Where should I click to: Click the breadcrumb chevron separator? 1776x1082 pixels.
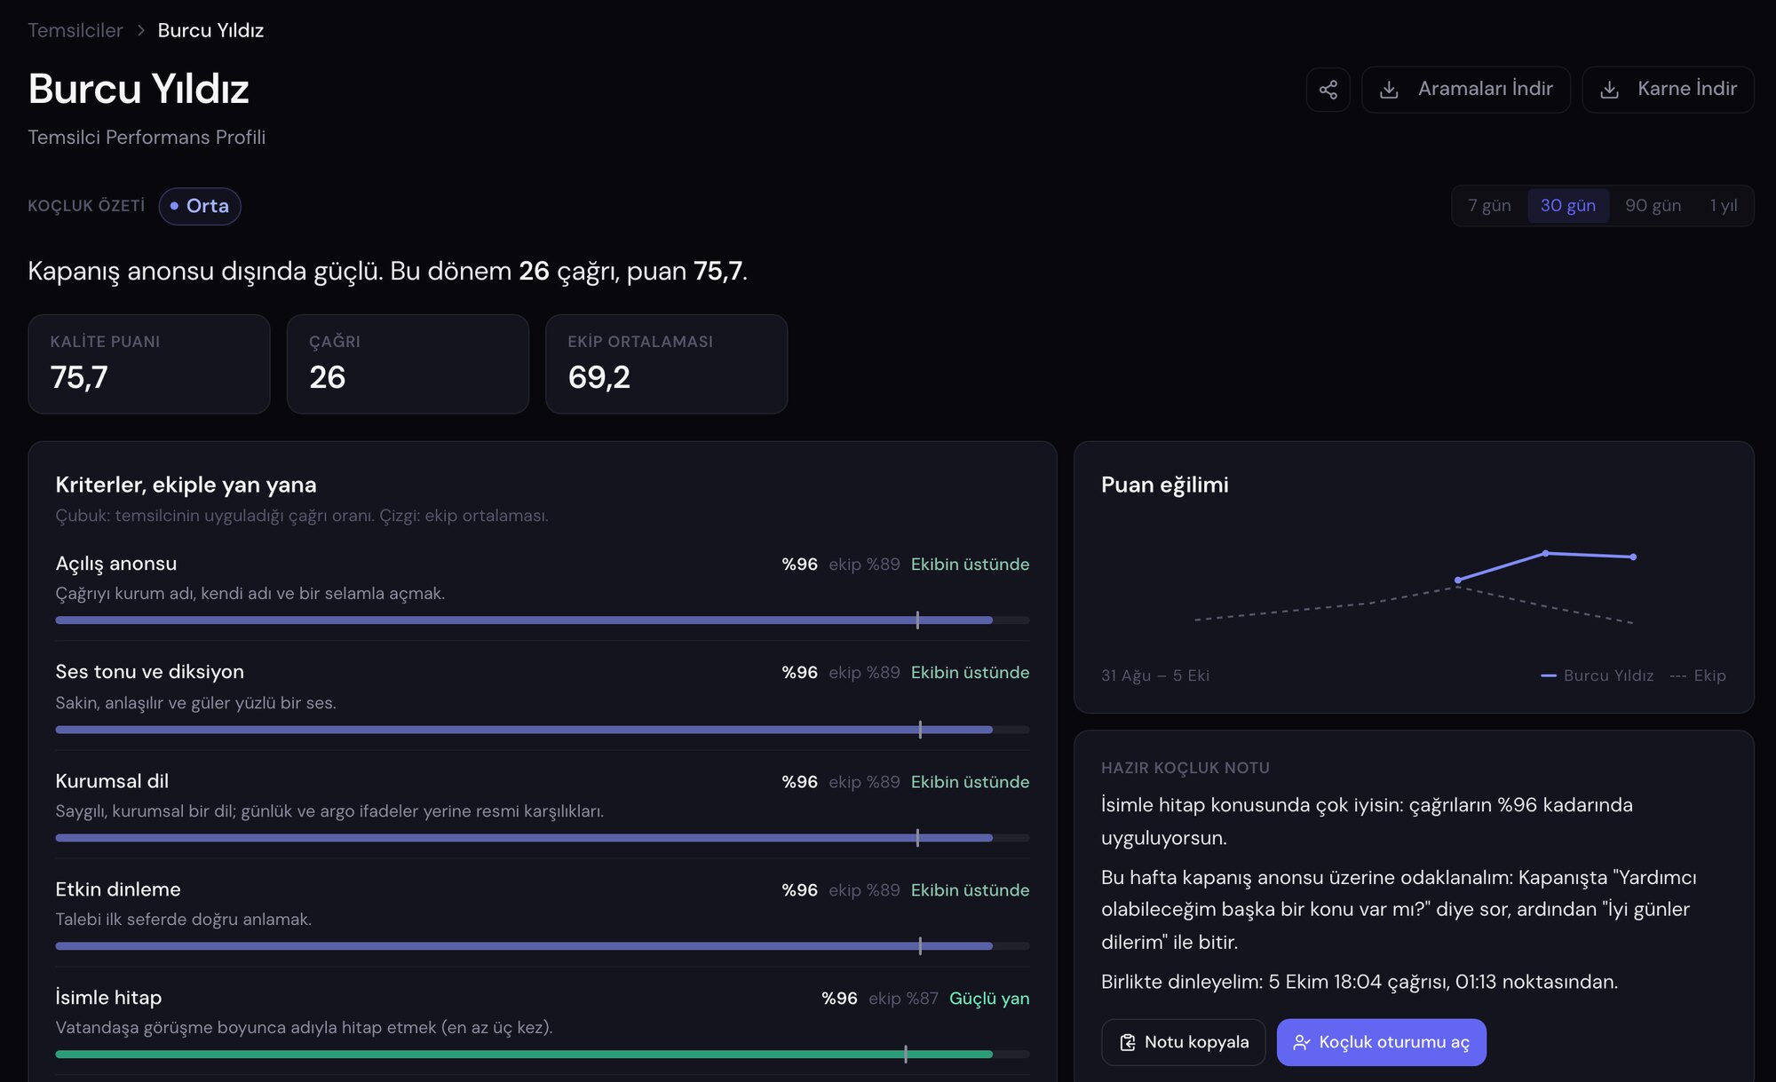[140, 30]
